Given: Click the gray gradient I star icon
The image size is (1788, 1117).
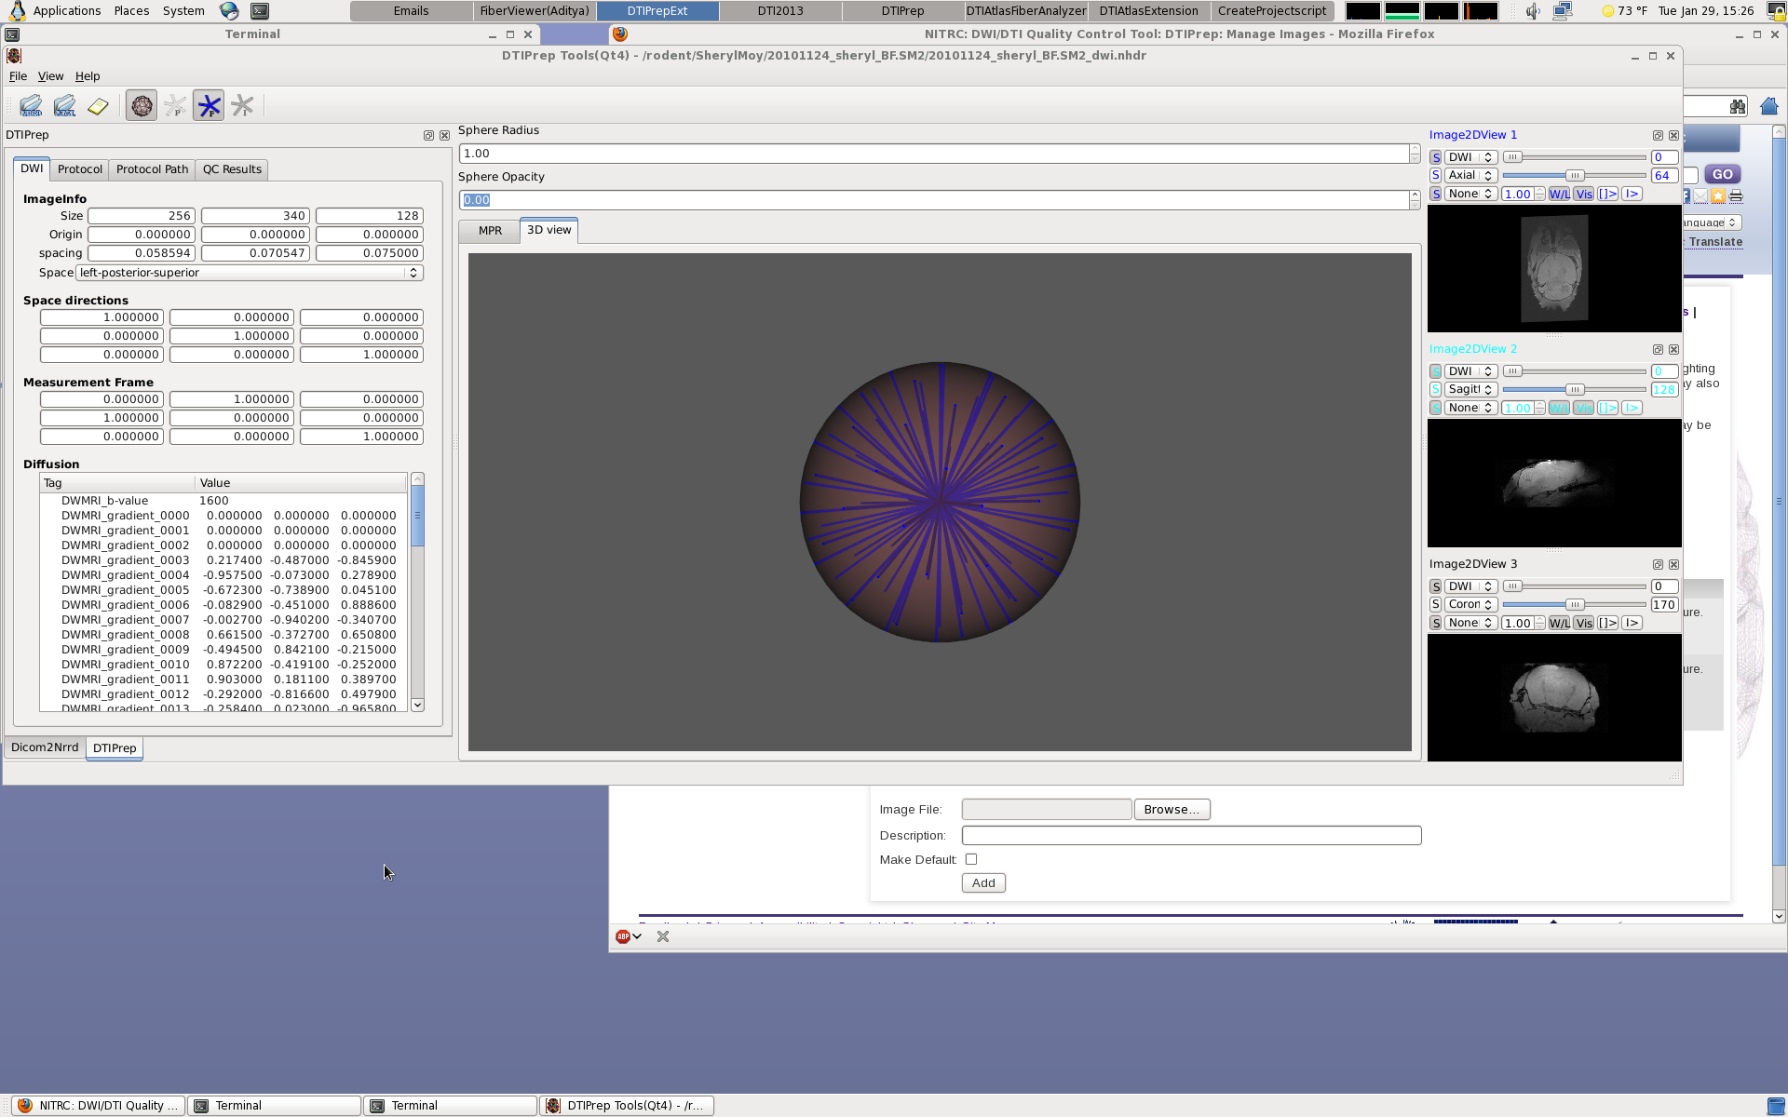Looking at the screenshot, I should tap(242, 106).
